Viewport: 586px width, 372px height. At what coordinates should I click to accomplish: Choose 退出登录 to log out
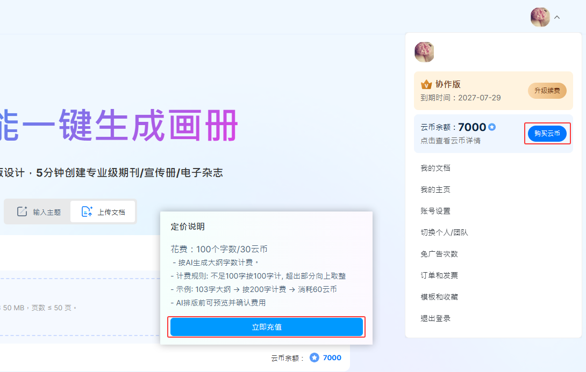point(435,318)
